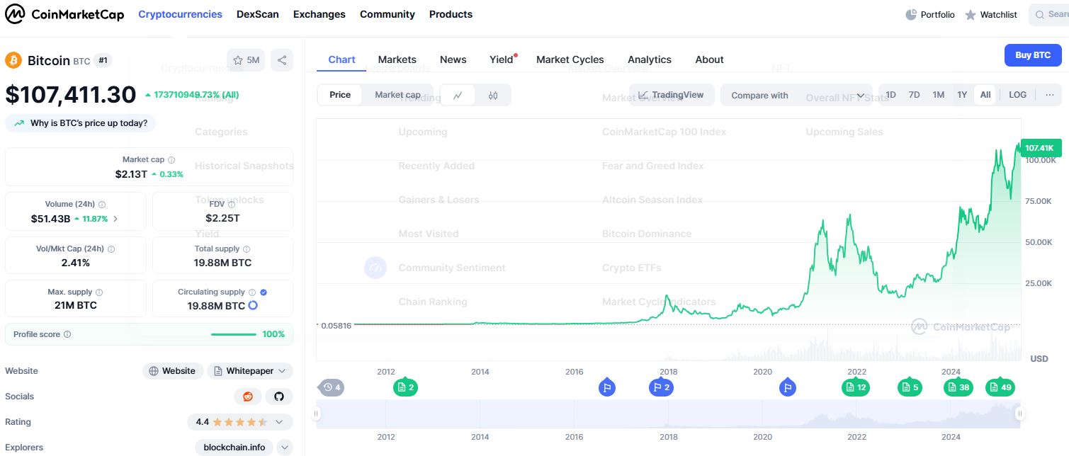
Task: Click the green document marker labeled 2
Action: click(405, 387)
